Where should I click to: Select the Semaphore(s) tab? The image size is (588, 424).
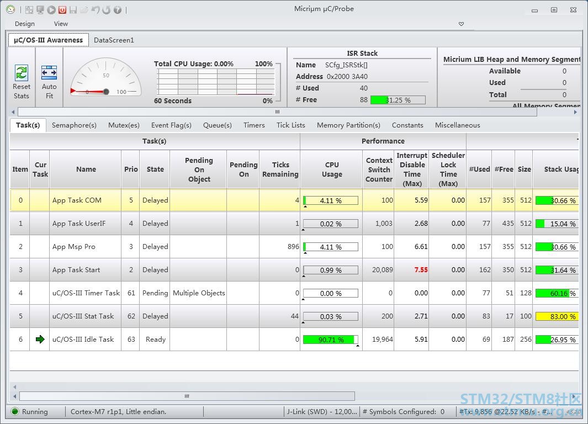tap(74, 125)
